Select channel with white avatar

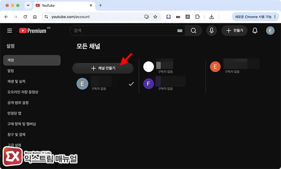(148, 67)
